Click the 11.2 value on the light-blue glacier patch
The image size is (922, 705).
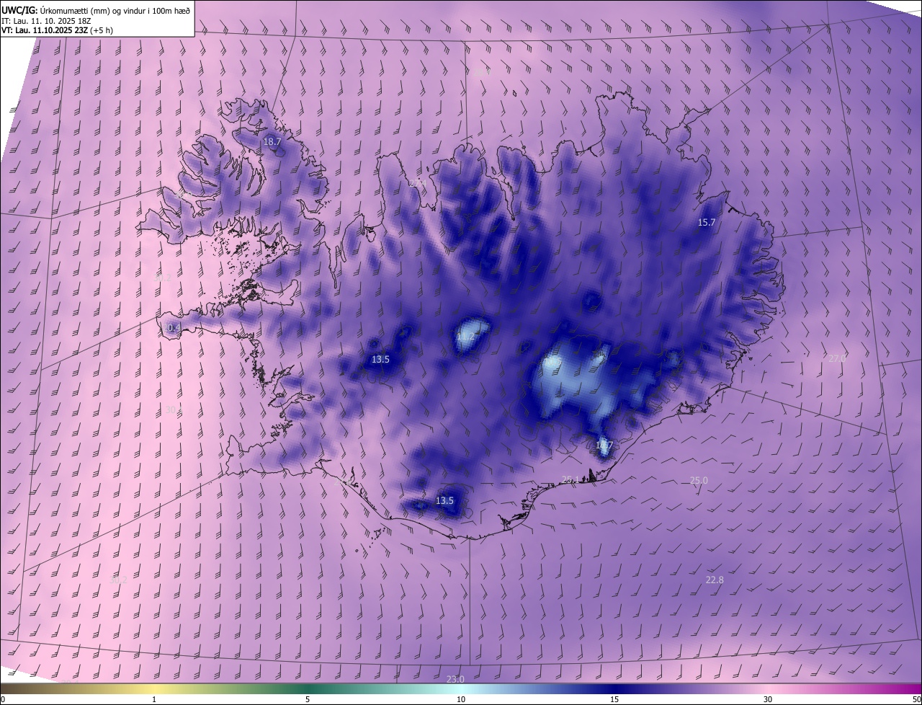(466, 337)
